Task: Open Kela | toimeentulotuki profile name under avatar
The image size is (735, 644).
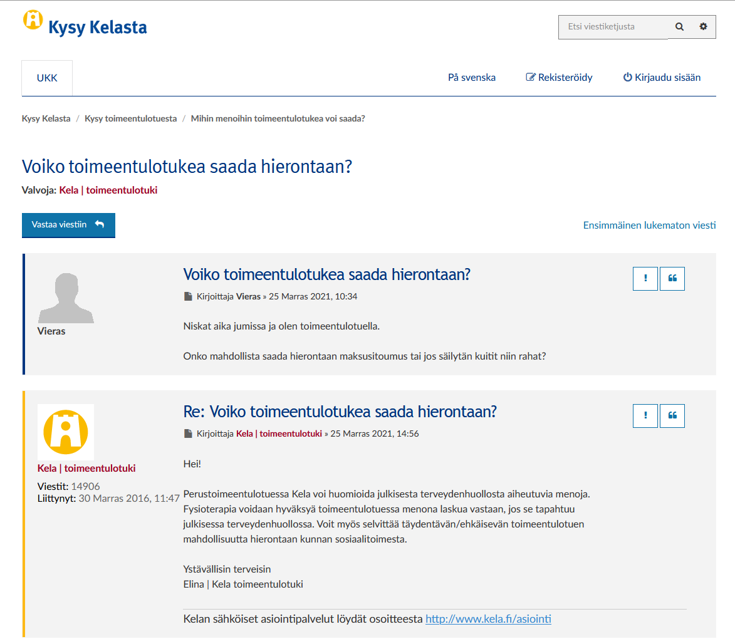Action: tap(86, 468)
